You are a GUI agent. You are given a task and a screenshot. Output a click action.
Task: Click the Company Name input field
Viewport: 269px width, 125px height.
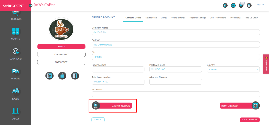click(x=176, y=32)
